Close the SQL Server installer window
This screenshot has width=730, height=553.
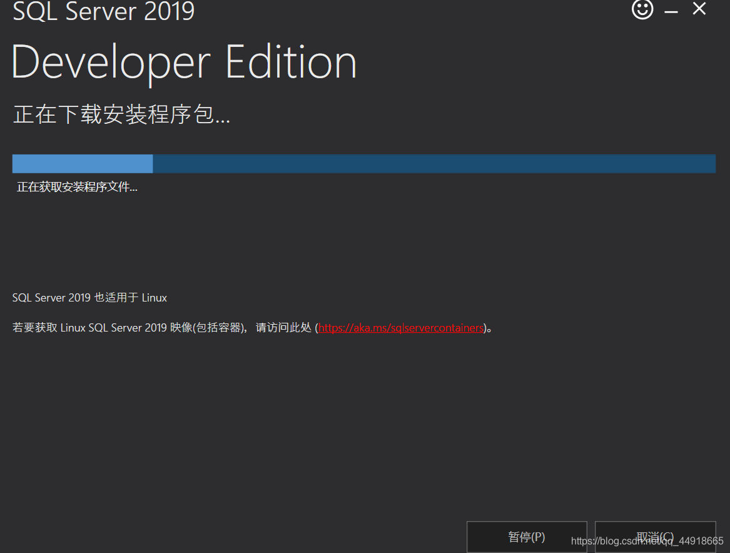point(699,8)
